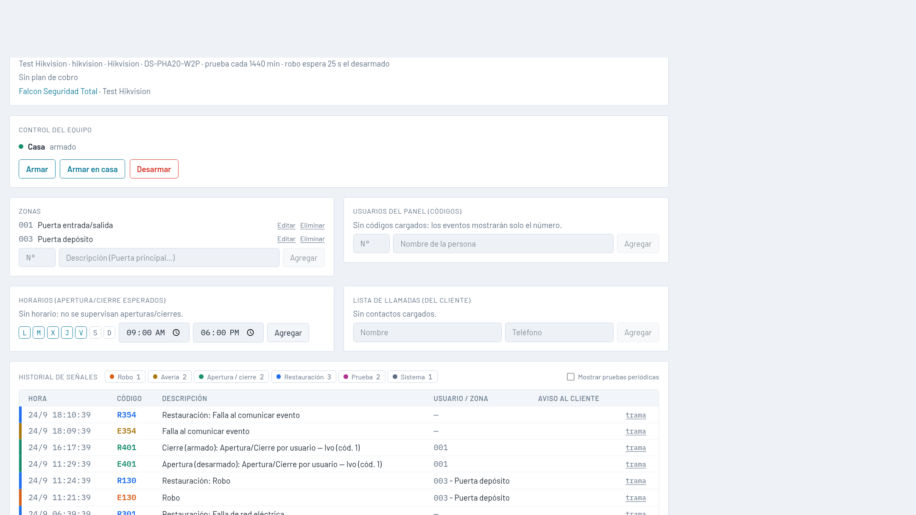The height and width of the screenshot is (515, 916).
Task: Click the Armar button
Action: [x=37, y=169]
